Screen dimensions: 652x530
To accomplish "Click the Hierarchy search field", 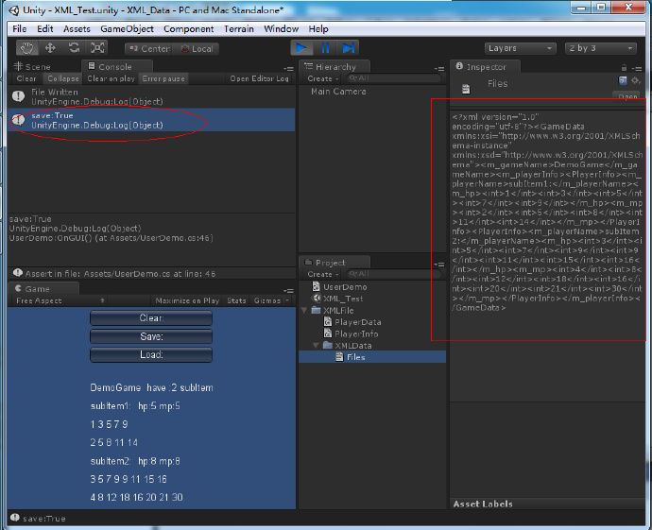I will tap(394, 78).
